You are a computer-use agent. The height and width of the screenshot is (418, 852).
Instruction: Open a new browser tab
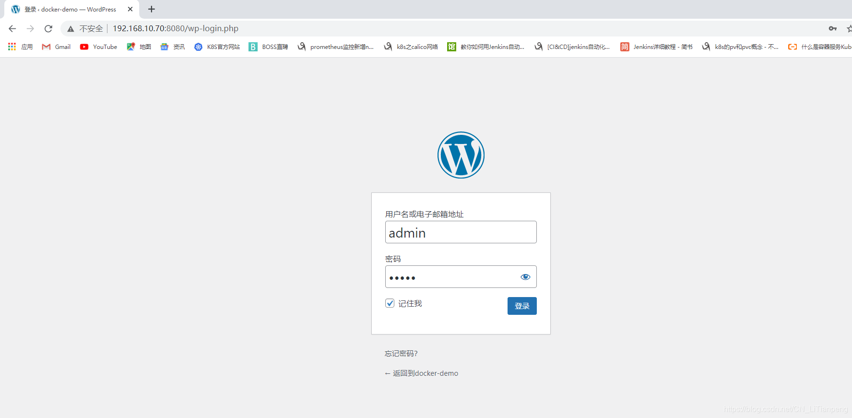tap(152, 9)
